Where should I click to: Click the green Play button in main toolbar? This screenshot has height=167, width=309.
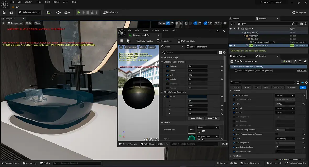coord(78,12)
